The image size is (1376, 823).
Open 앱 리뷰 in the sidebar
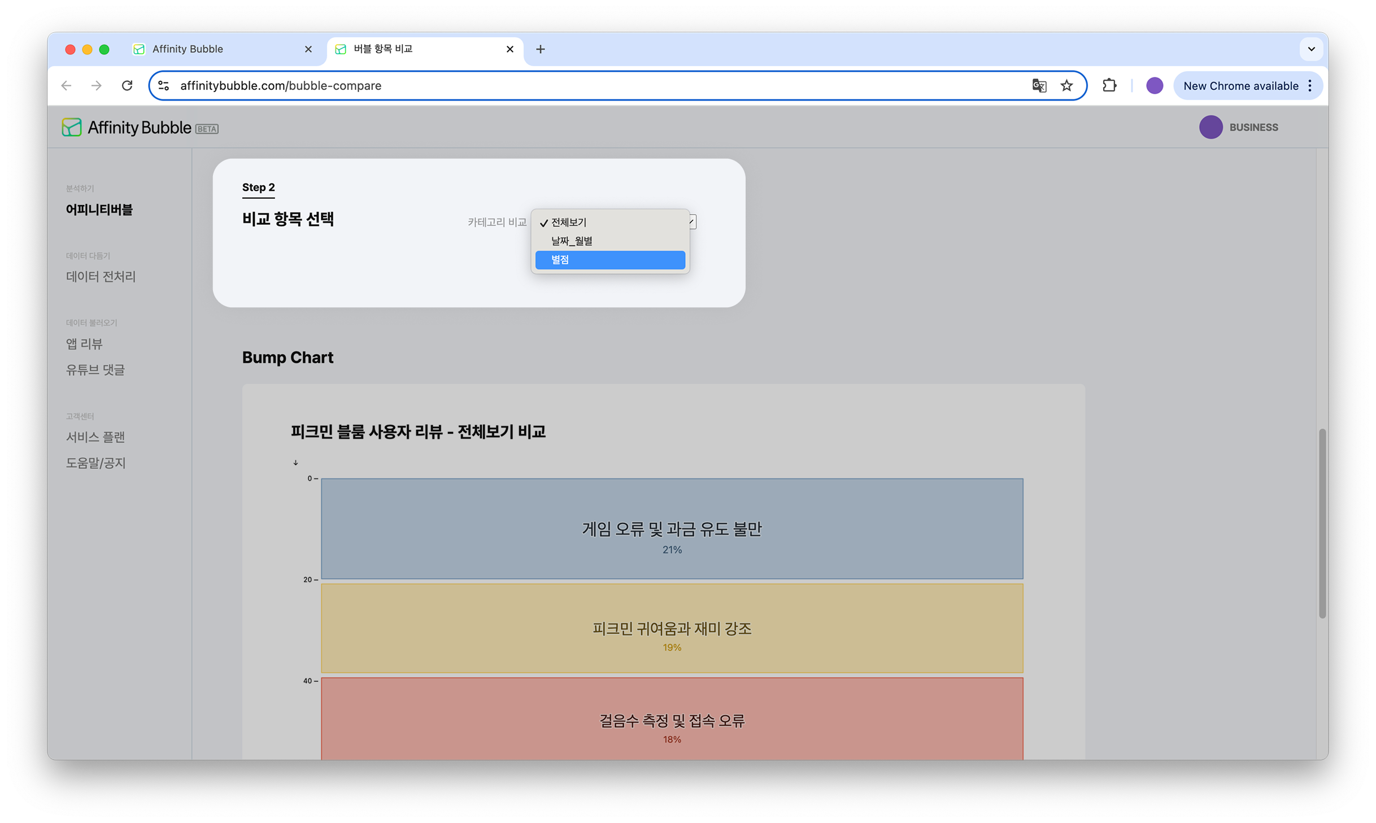point(84,343)
